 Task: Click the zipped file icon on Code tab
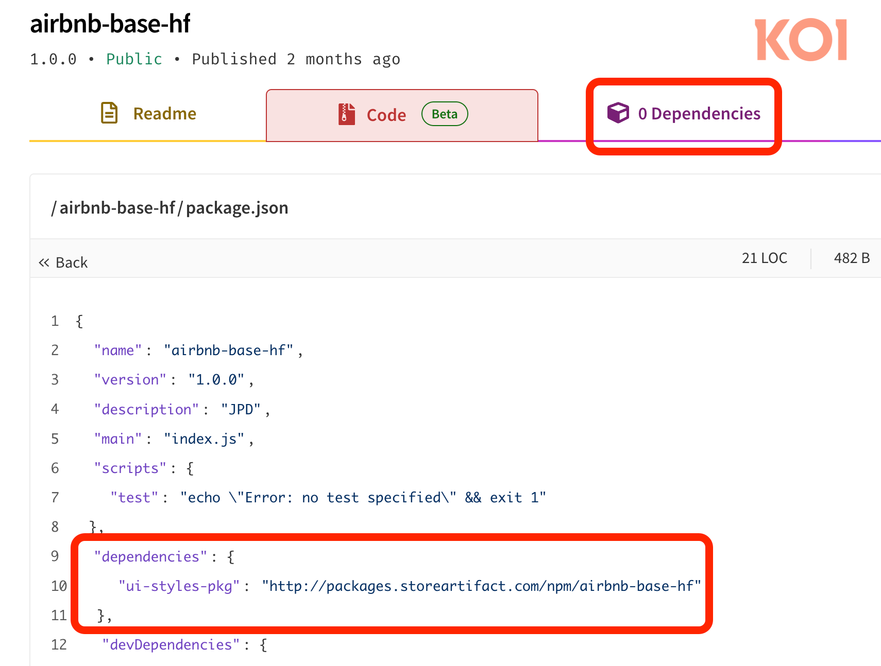click(x=346, y=114)
